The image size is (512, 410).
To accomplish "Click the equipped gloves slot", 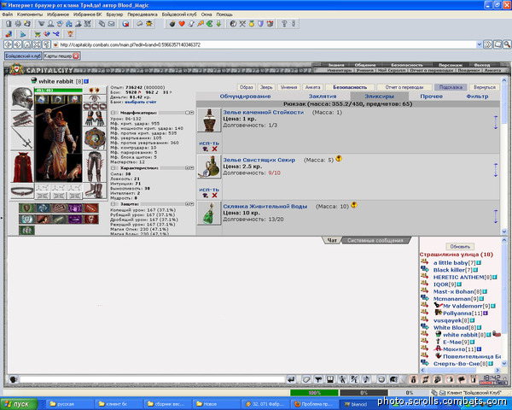I will (x=95, y=119).
